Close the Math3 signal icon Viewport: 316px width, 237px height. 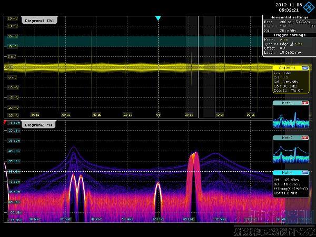pyautogui.click(x=305, y=138)
